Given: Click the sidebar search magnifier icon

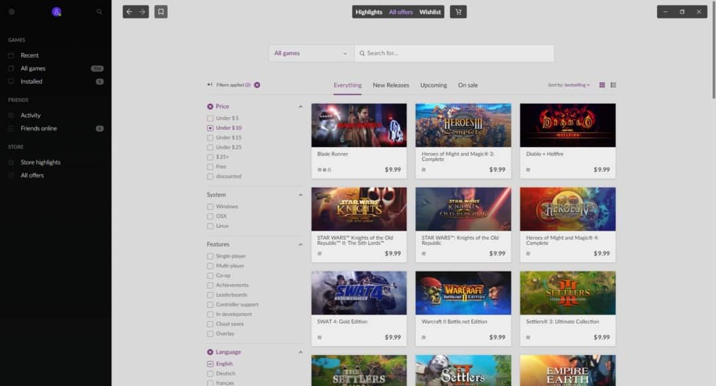Looking at the screenshot, I should pos(99,12).
